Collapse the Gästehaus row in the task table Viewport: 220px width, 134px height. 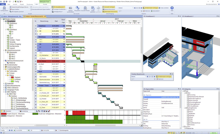click(38, 26)
